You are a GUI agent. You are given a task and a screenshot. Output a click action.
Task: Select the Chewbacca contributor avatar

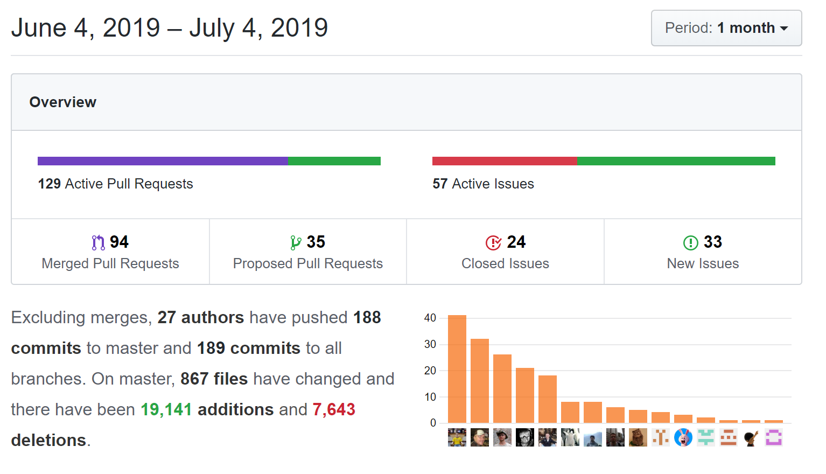[x=638, y=437]
